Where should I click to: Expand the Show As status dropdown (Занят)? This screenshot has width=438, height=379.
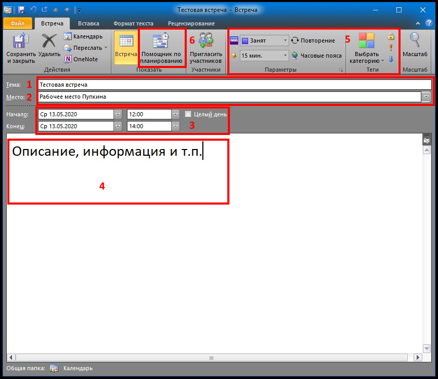(x=286, y=40)
